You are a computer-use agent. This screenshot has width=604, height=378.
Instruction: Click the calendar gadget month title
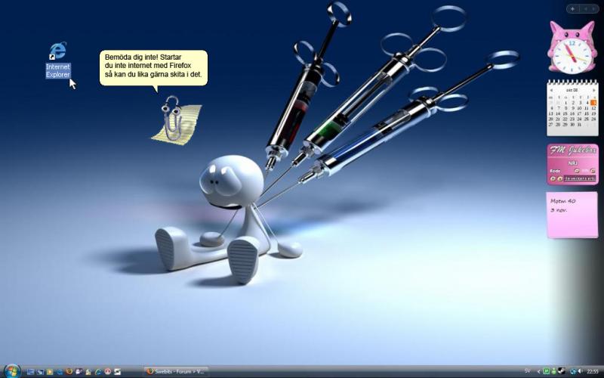tap(572, 90)
